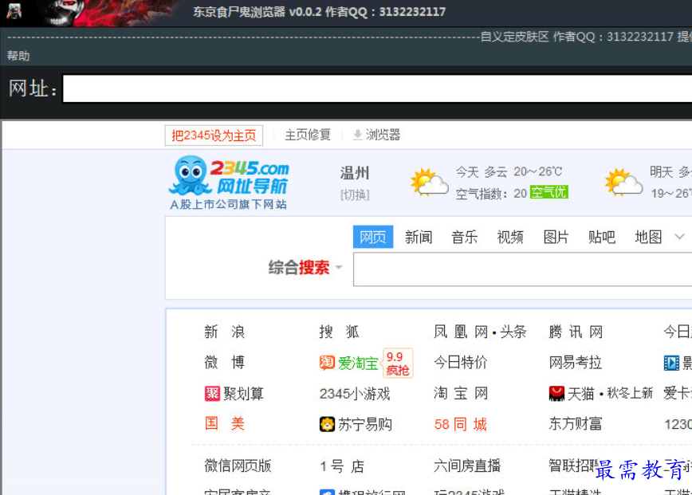Click the 苏宁易购 lion icon
Image resolution: width=692 pixels, height=495 pixels.
[327, 424]
